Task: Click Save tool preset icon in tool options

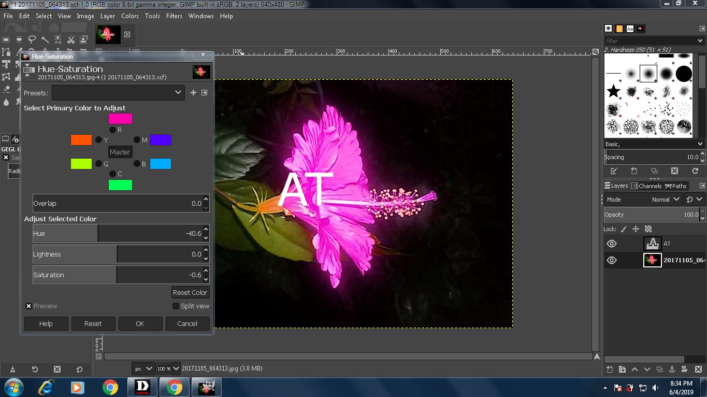Action: (x=12, y=370)
